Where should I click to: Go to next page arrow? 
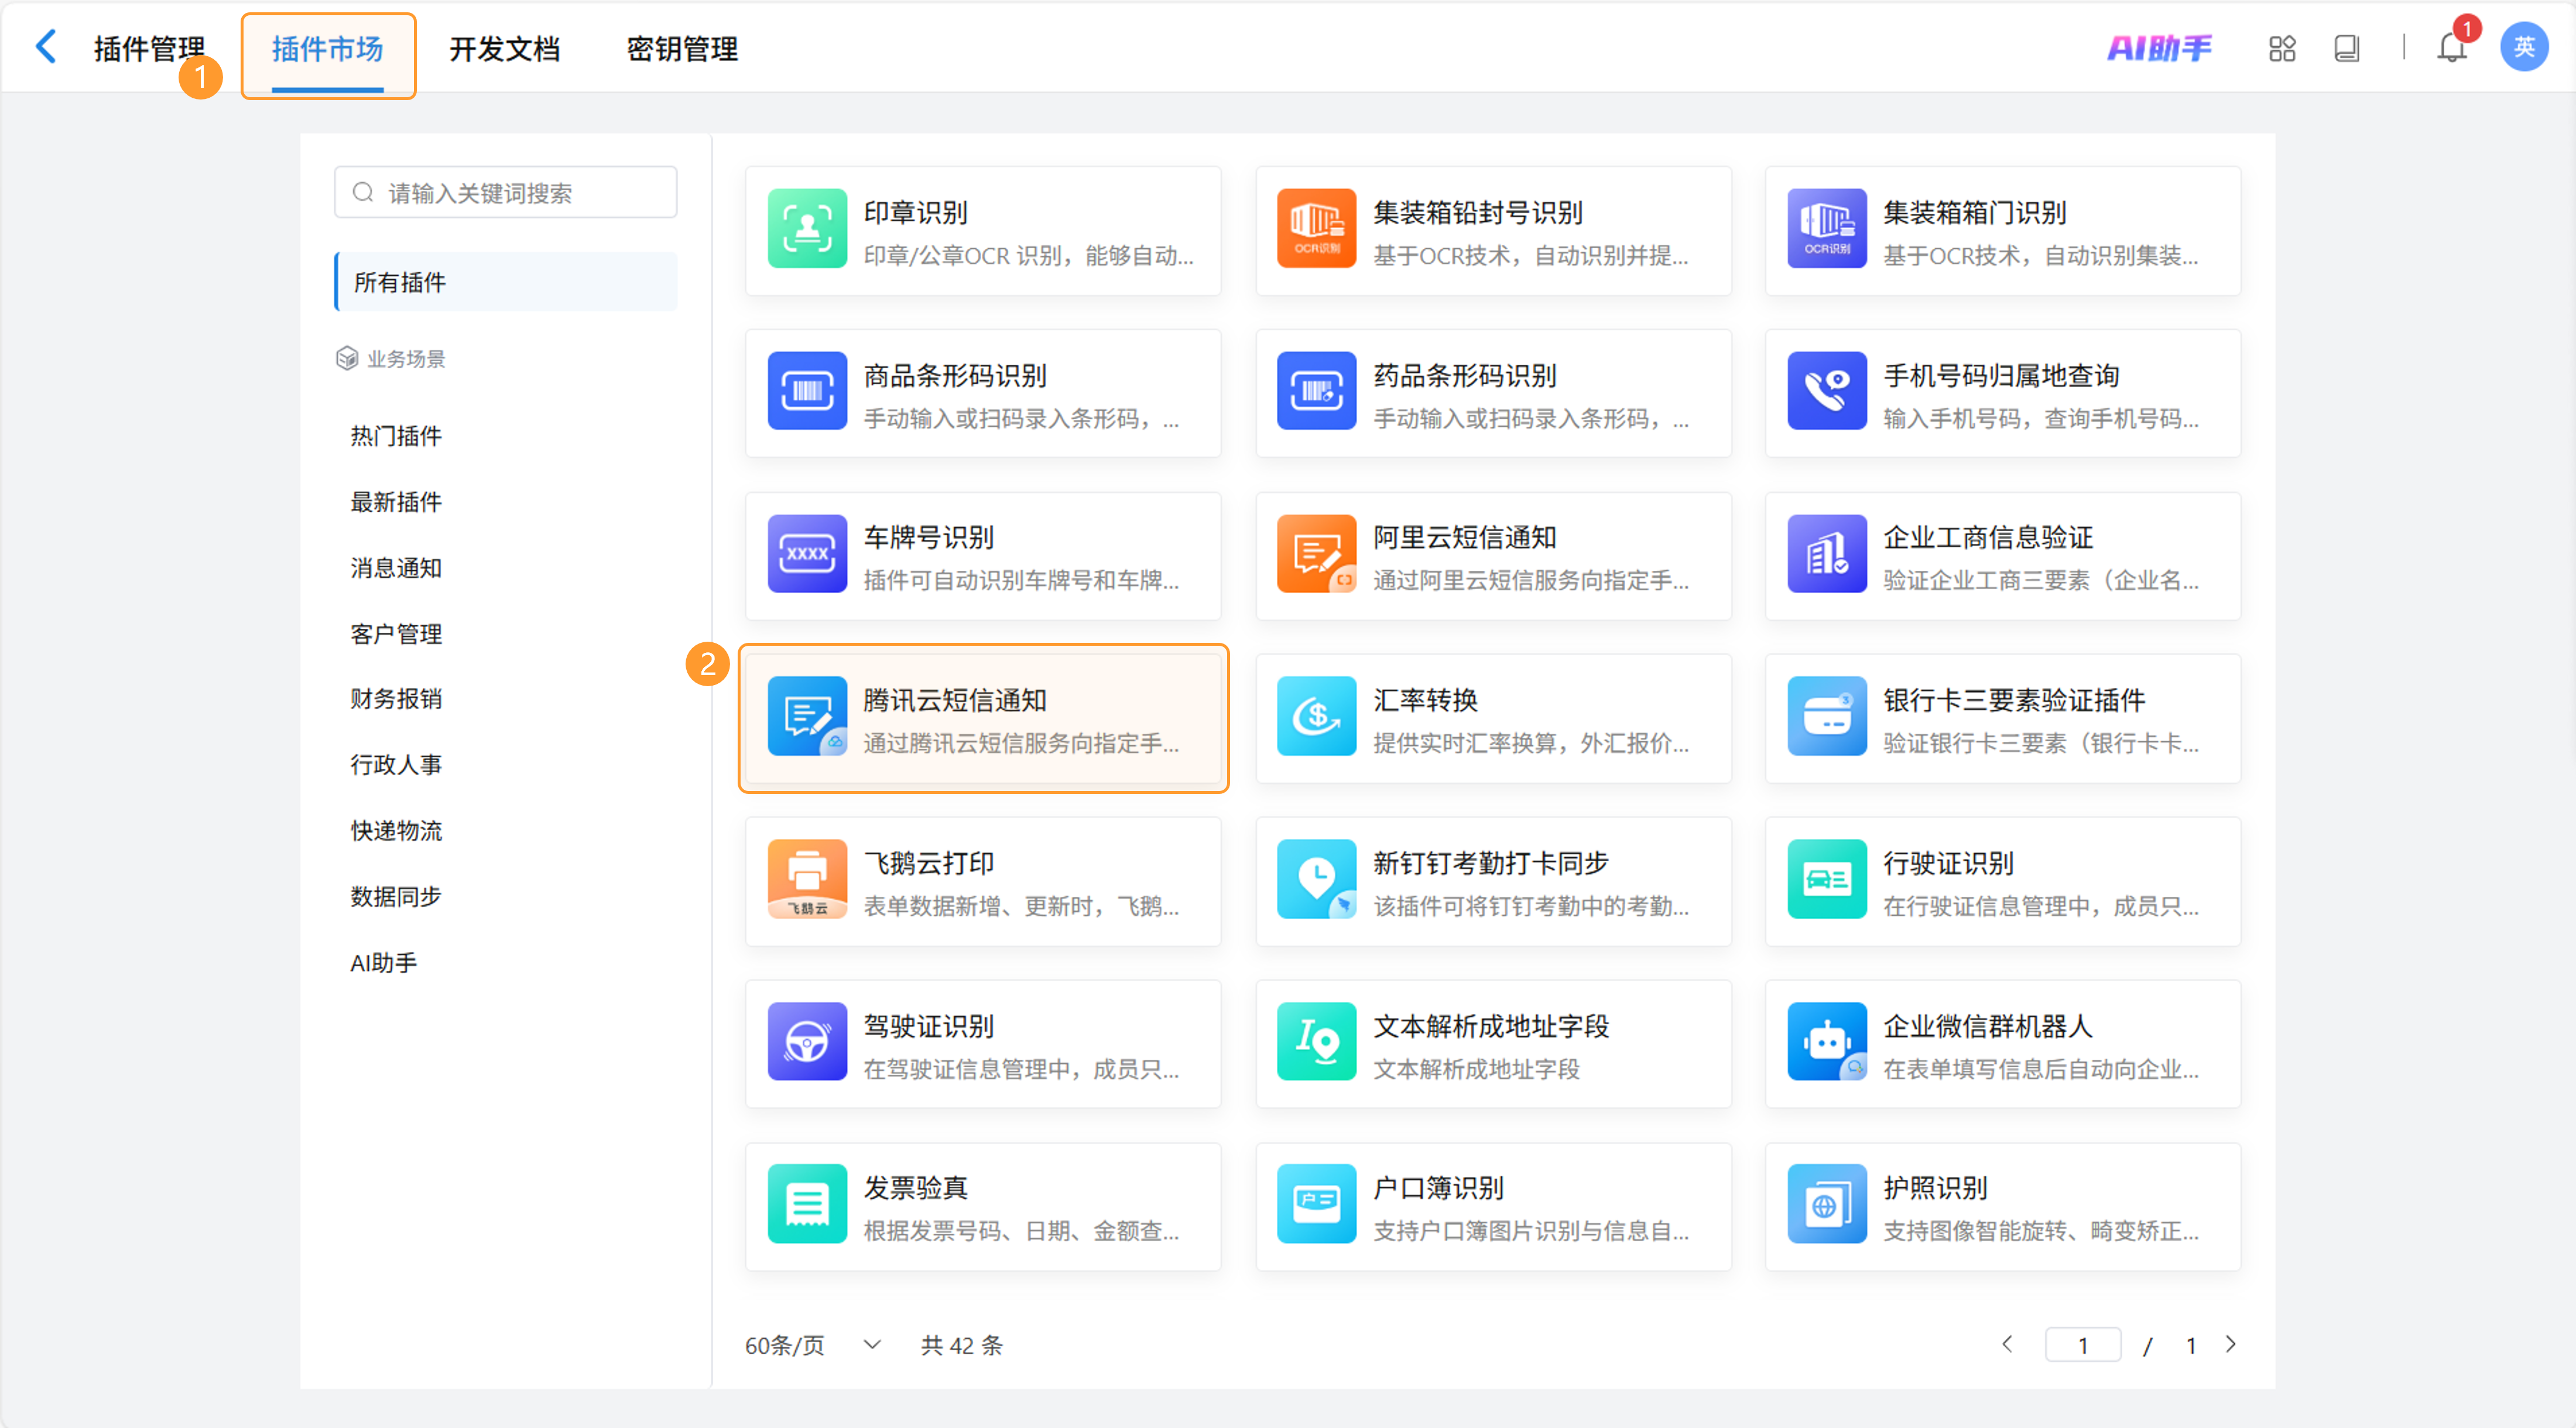click(x=2231, y=1344)
